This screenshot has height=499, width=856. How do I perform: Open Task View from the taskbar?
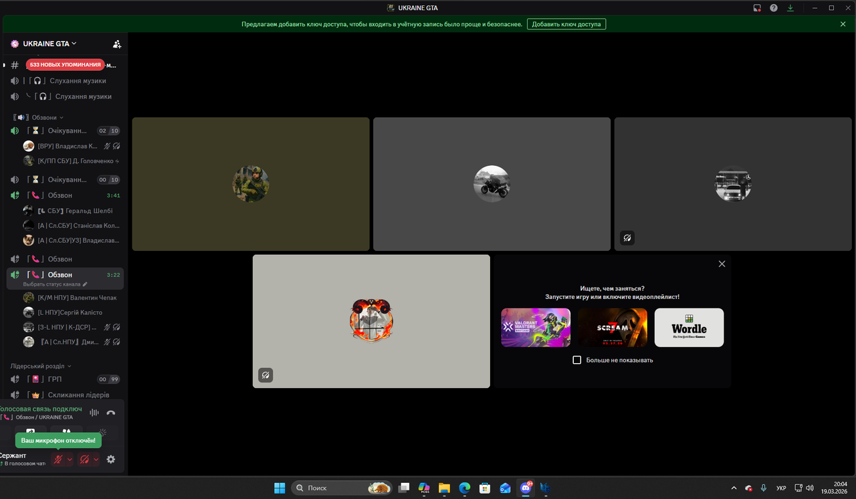click(403, 488)
